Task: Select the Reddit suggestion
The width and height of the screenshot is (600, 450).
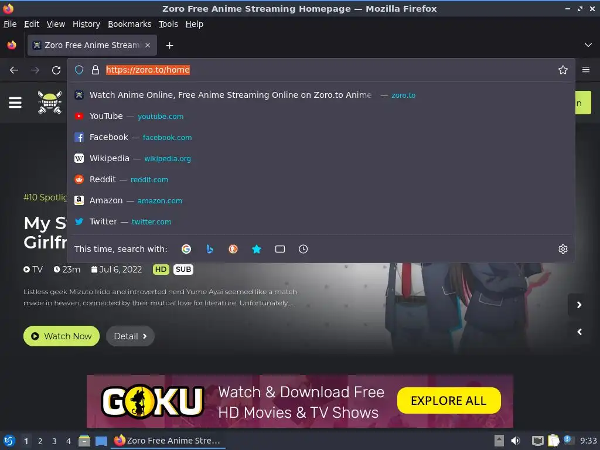Action: [x=321, y=179]
